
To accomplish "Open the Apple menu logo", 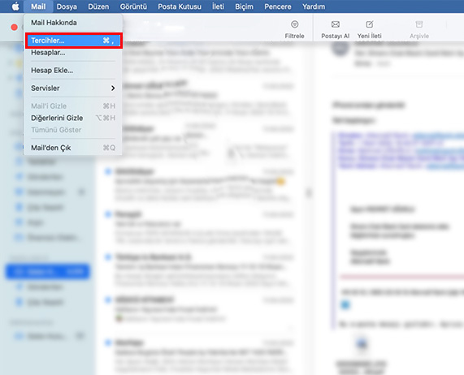I will [15, 6].
